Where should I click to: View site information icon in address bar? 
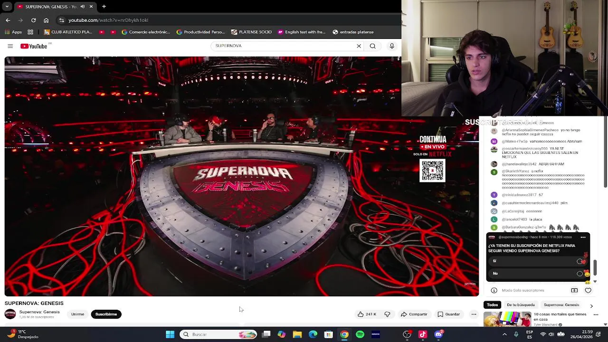click(61, 20)
